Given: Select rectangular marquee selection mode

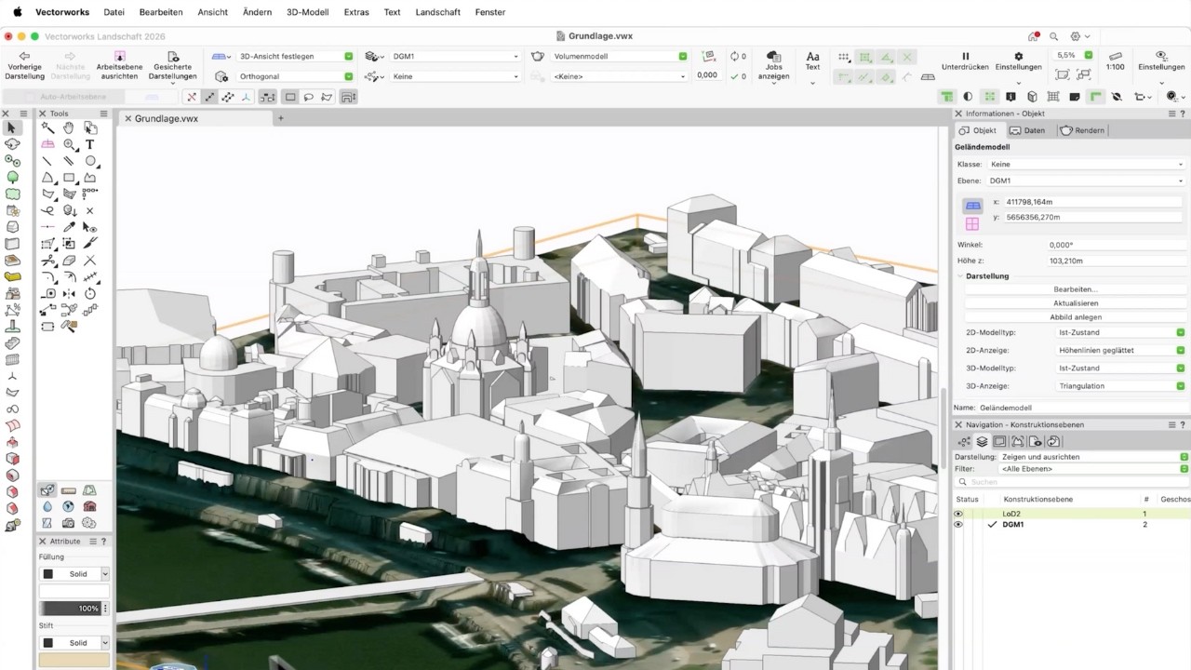Looking at the screenshot, I should pyautogui.click(x=290, y=97).
